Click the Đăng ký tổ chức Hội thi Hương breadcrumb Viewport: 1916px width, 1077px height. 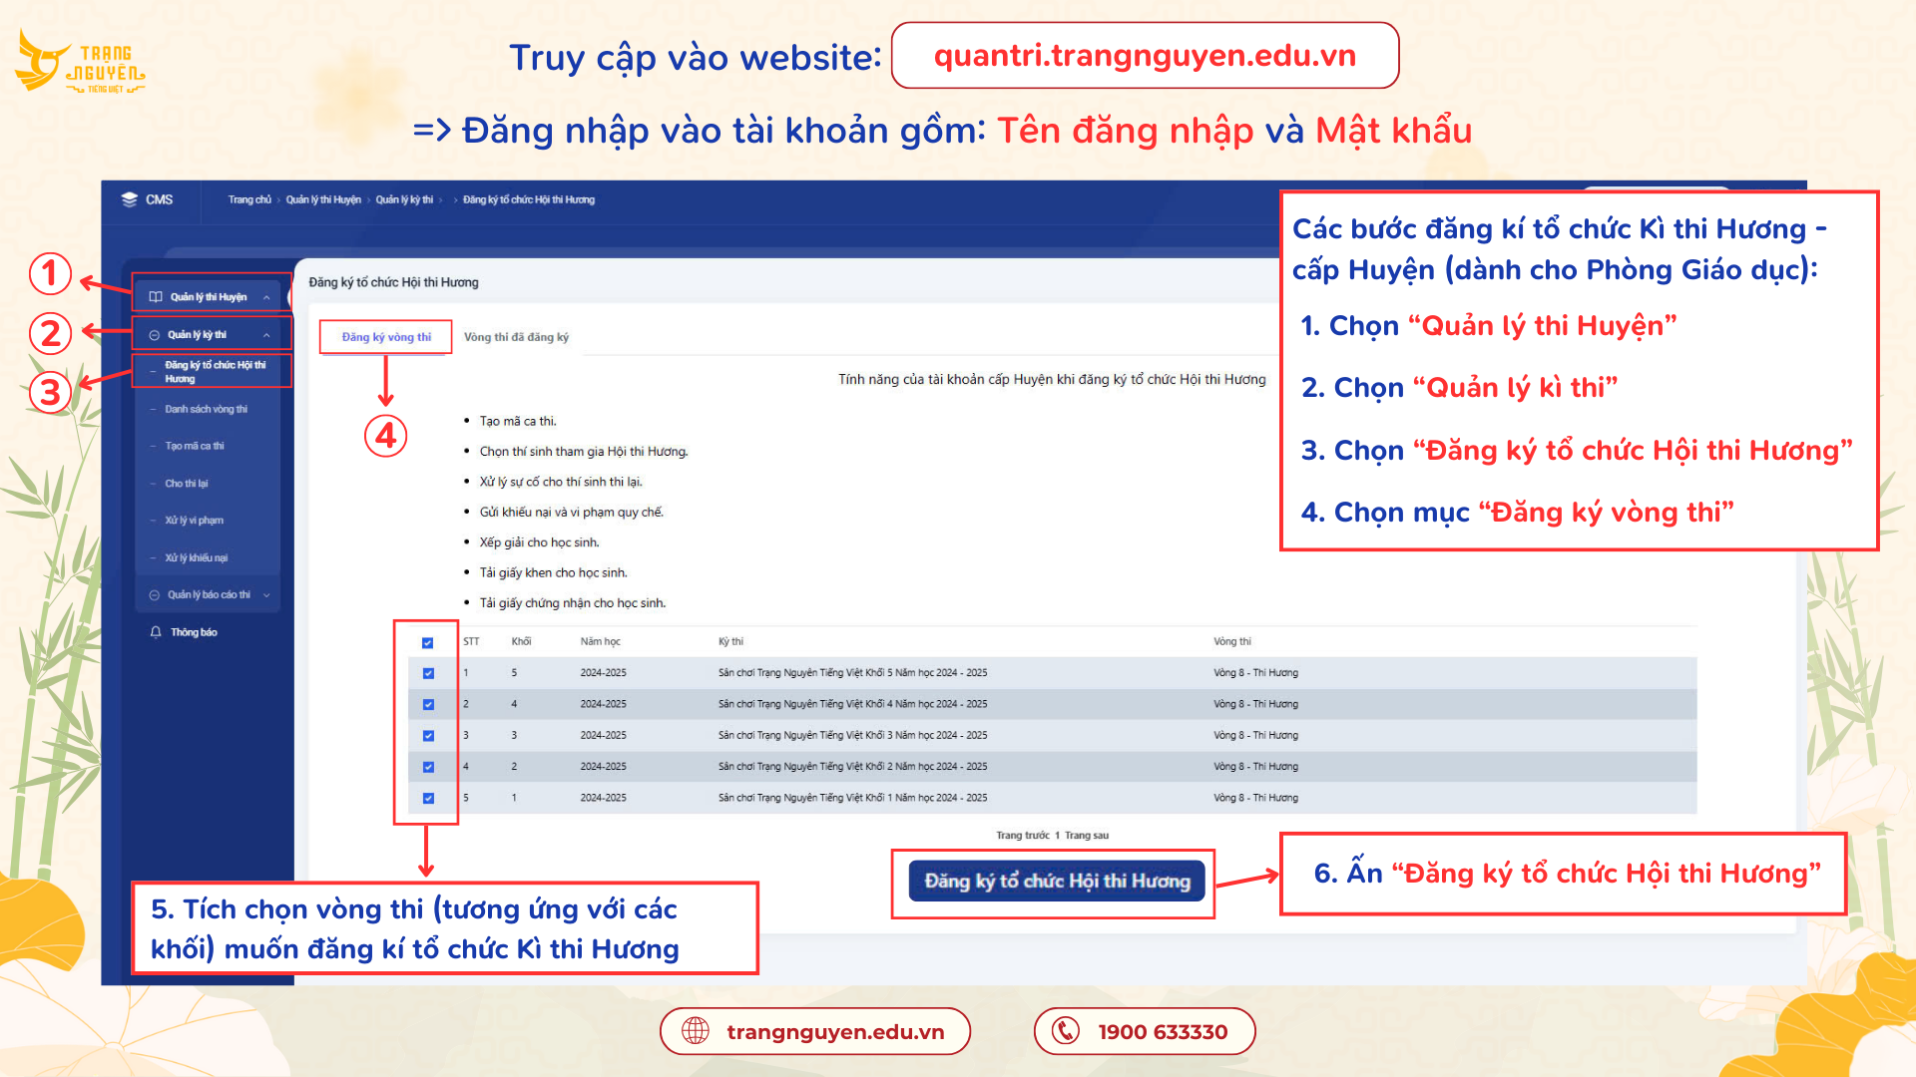tap(529, 199)
